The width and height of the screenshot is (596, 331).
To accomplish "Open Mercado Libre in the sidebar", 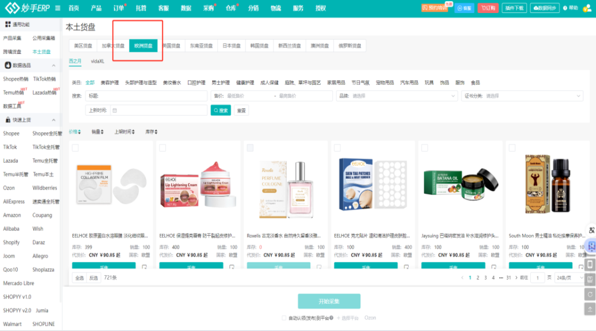I will tap(18, 283).
